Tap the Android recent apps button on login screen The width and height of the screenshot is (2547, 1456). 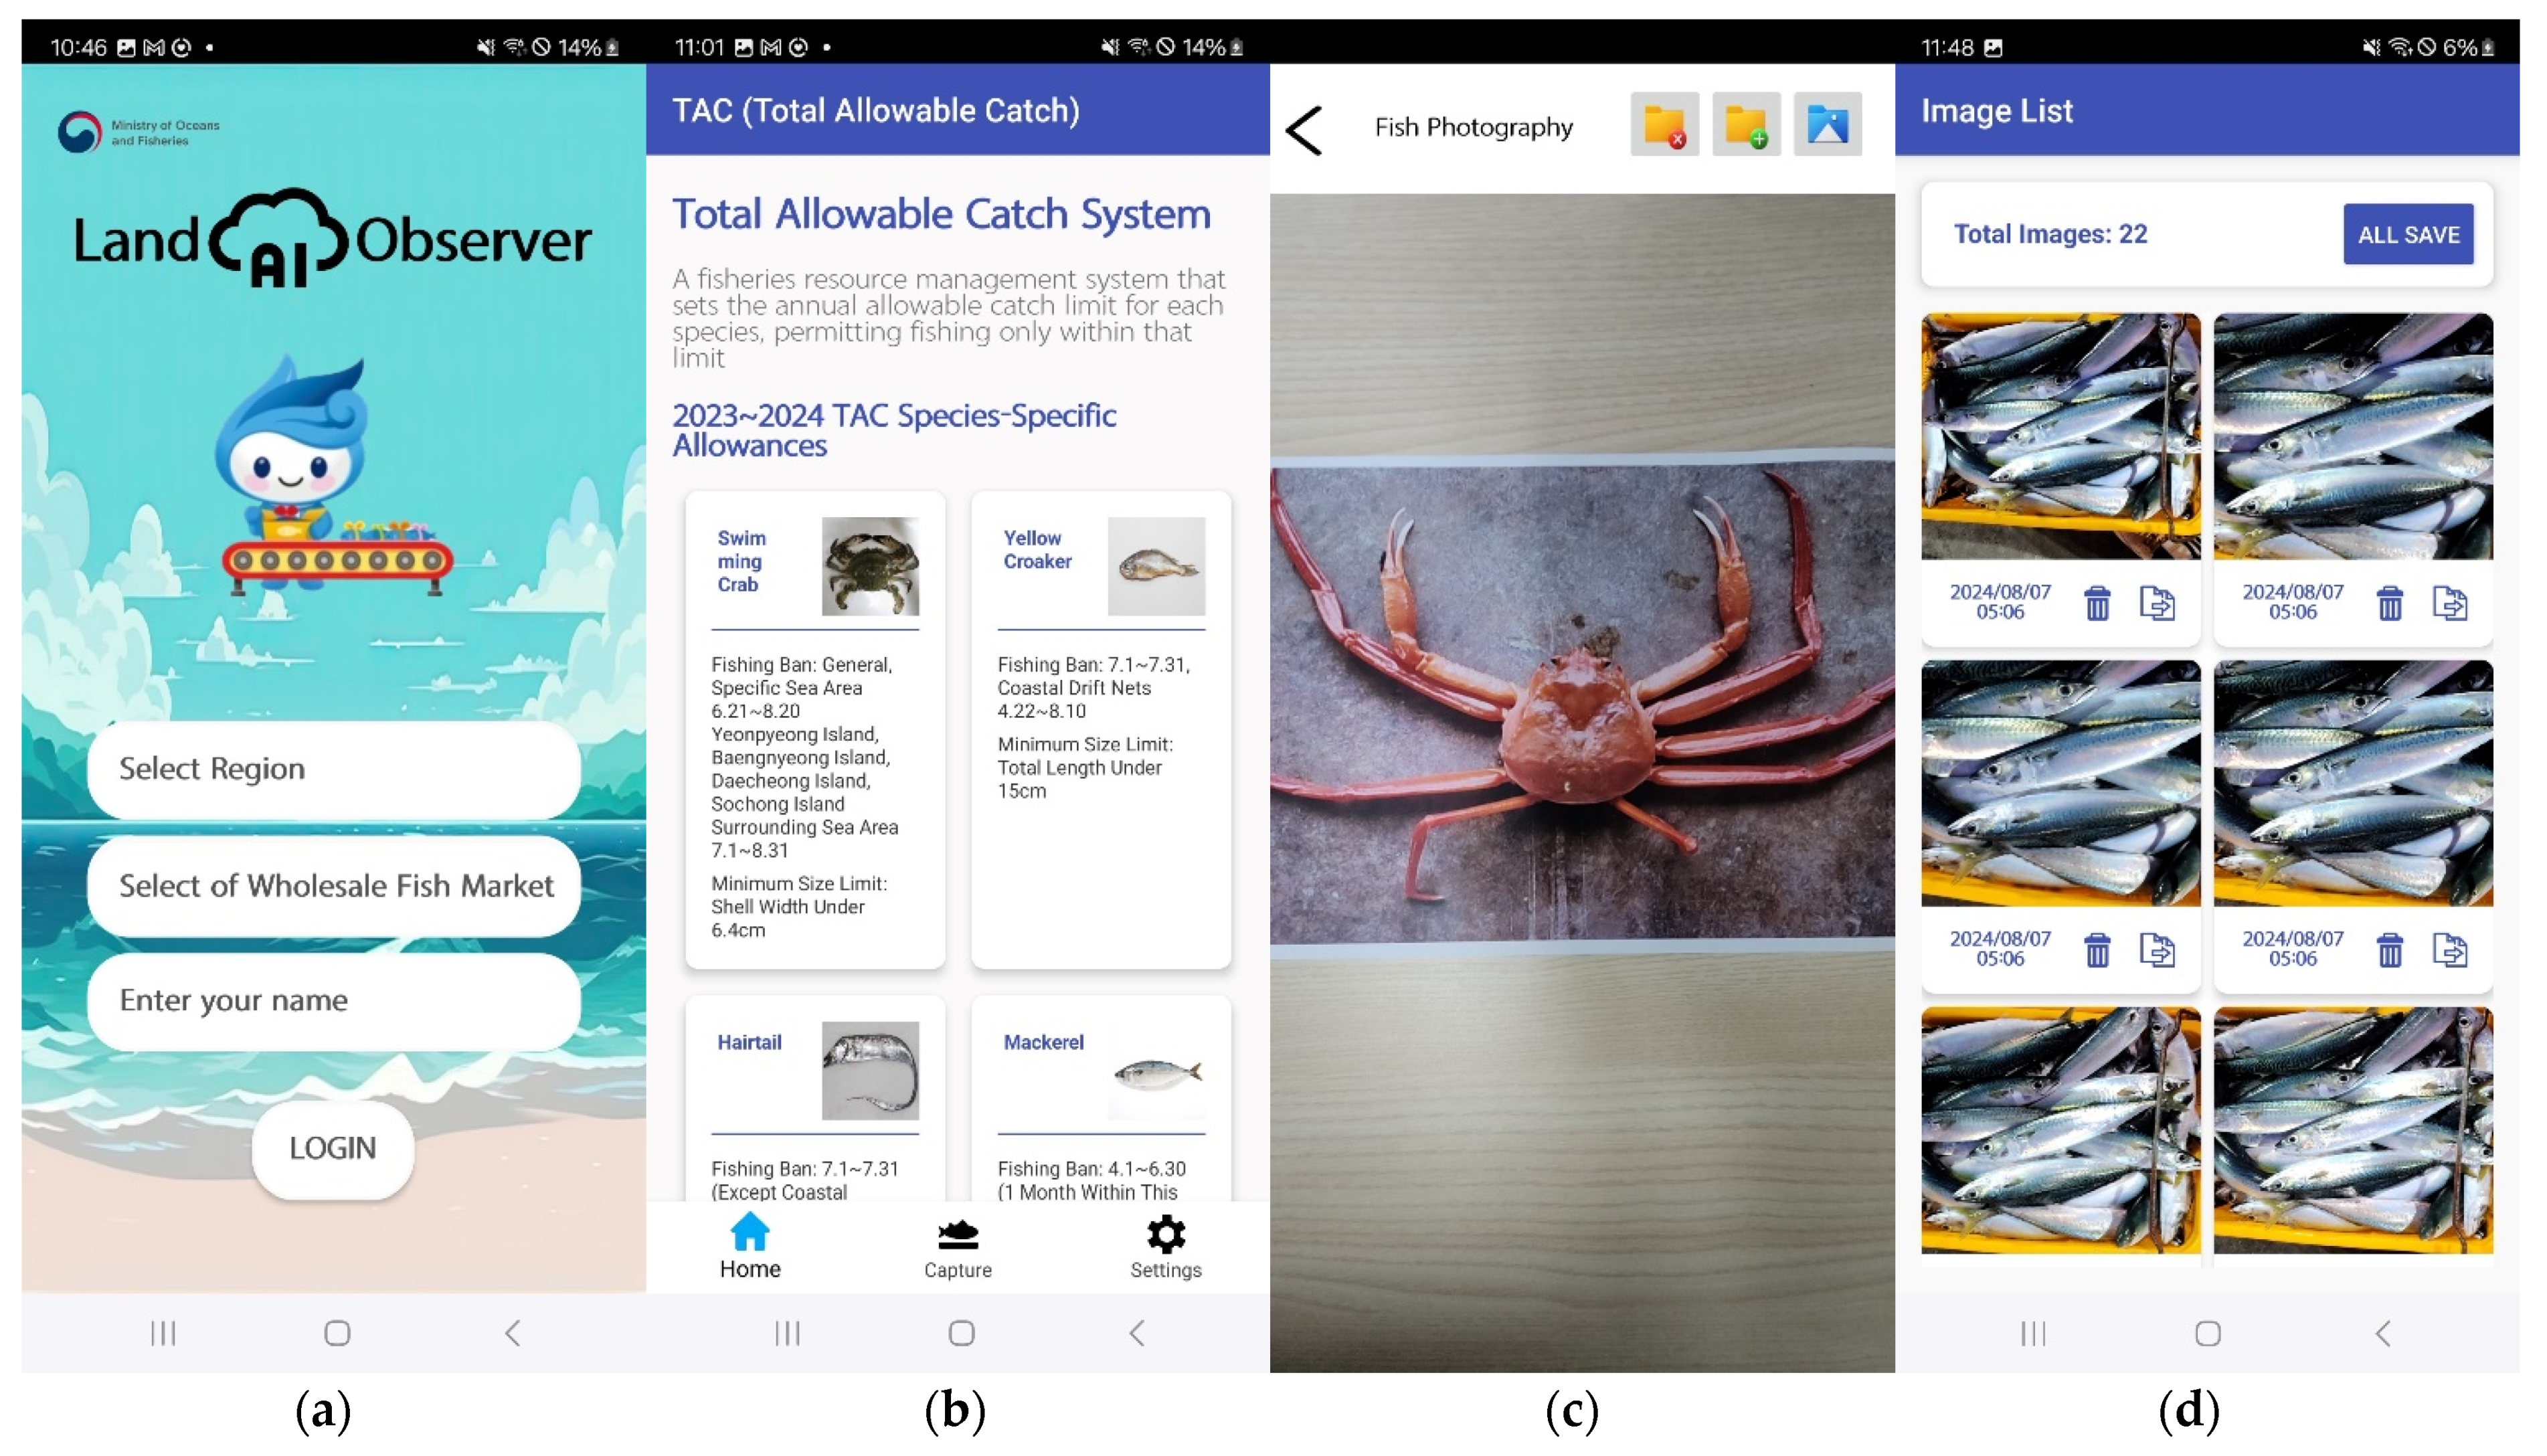[163, 1333]
